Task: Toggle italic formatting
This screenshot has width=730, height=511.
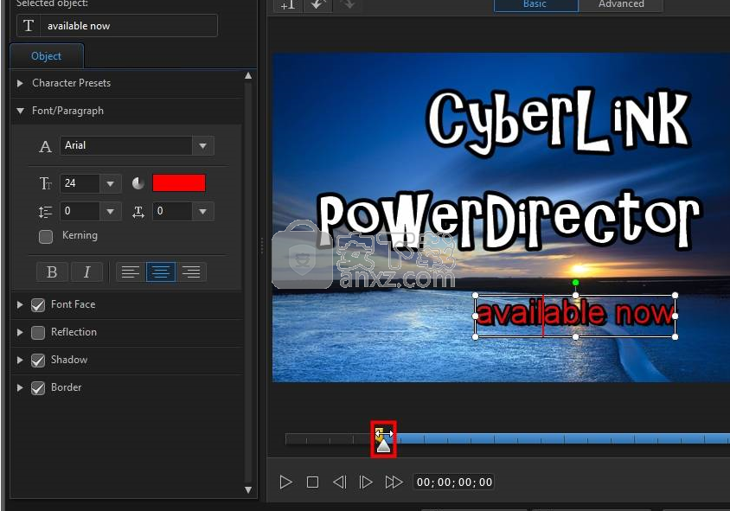Action: point(87,271)
